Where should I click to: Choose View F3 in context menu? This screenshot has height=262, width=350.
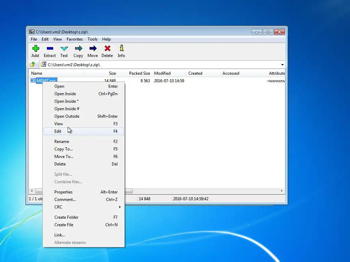(83, 124)
